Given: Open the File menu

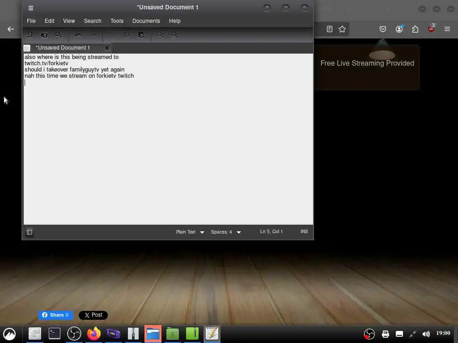Looking at the screenshot, I should tap(31, 21).
